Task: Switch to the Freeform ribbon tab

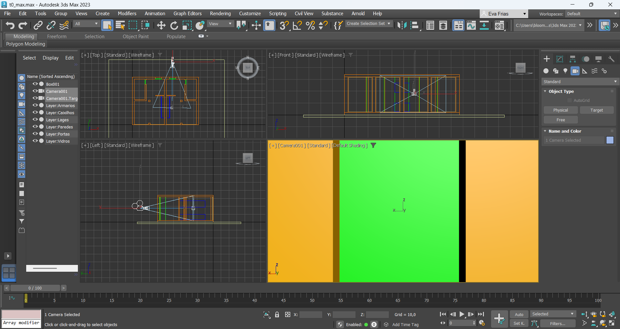Action: point(57,37)
